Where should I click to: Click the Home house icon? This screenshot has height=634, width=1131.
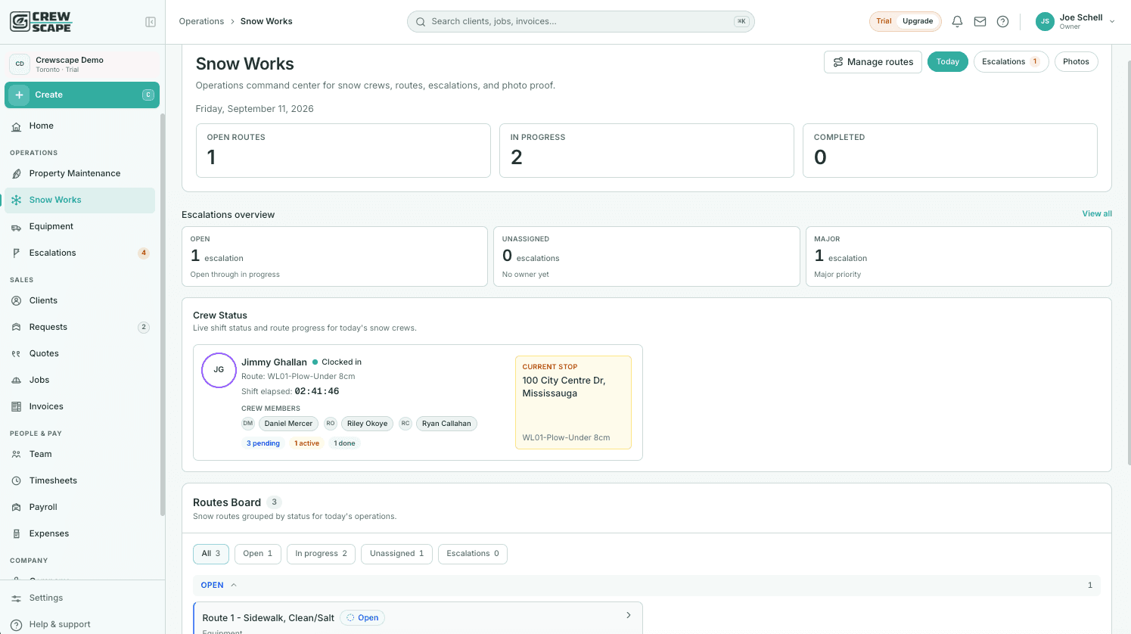coord(17,126)
